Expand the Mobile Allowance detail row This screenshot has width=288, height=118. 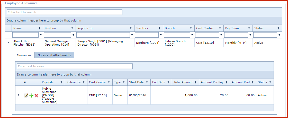(x=19, y=95)
